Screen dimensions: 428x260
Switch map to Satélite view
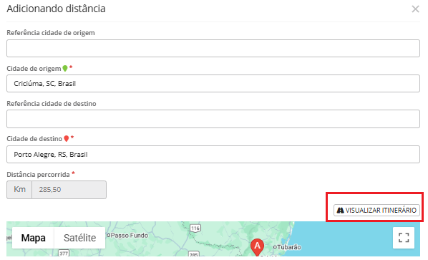tap(79, 238)
